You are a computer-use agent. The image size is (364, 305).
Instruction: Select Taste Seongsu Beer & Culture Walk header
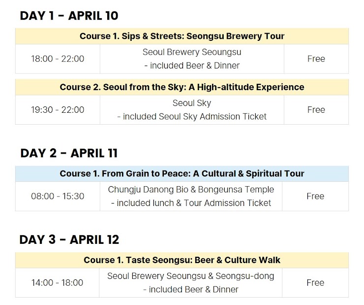(x=182, y=260)
